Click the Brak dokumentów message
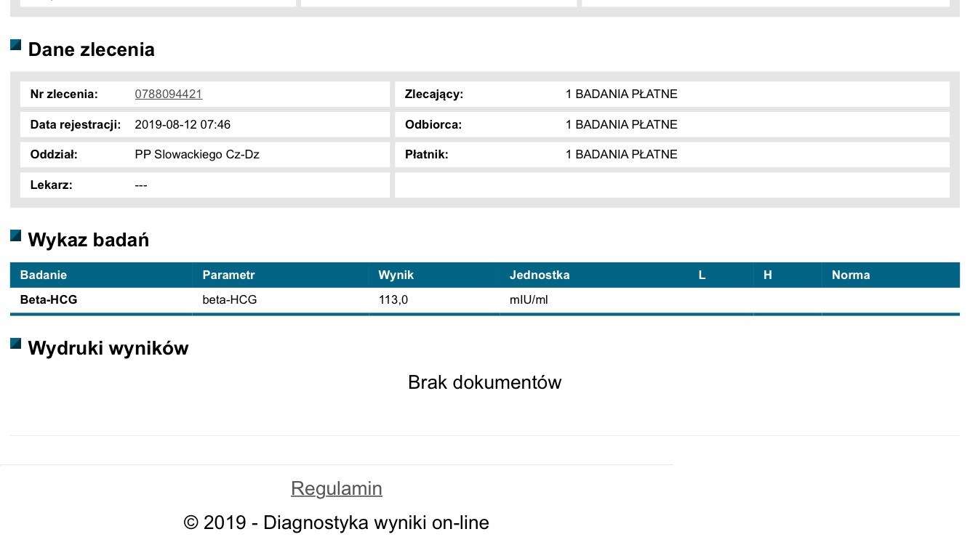This screenshot has width=970, height=545. (484, 383)
